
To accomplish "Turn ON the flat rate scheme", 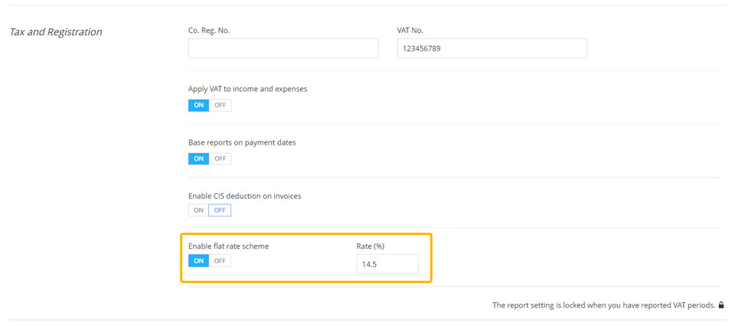I will [199, 261].
